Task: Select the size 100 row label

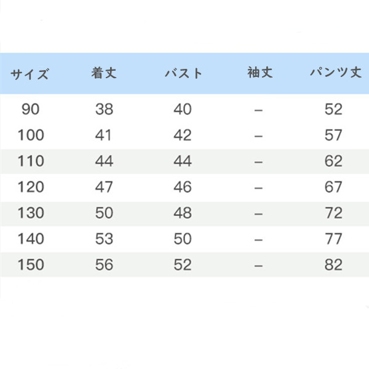Action: 31,135
